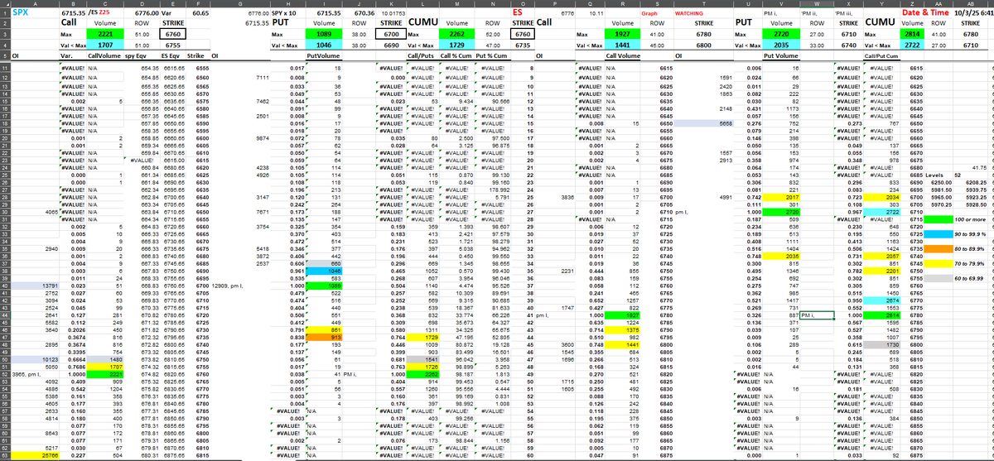This screenshot has width=994, height=461.
Task: Click the orange put volume cell 913
Action: coord(325,337)
